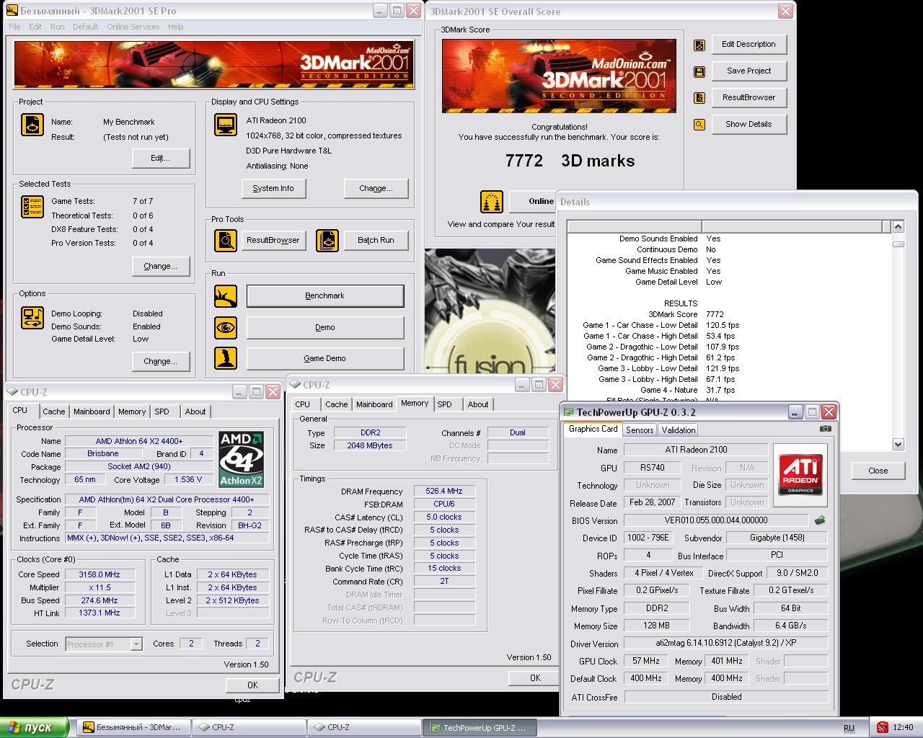
Task: Click the eye icon beside Demo
Action: pos(226,327)
